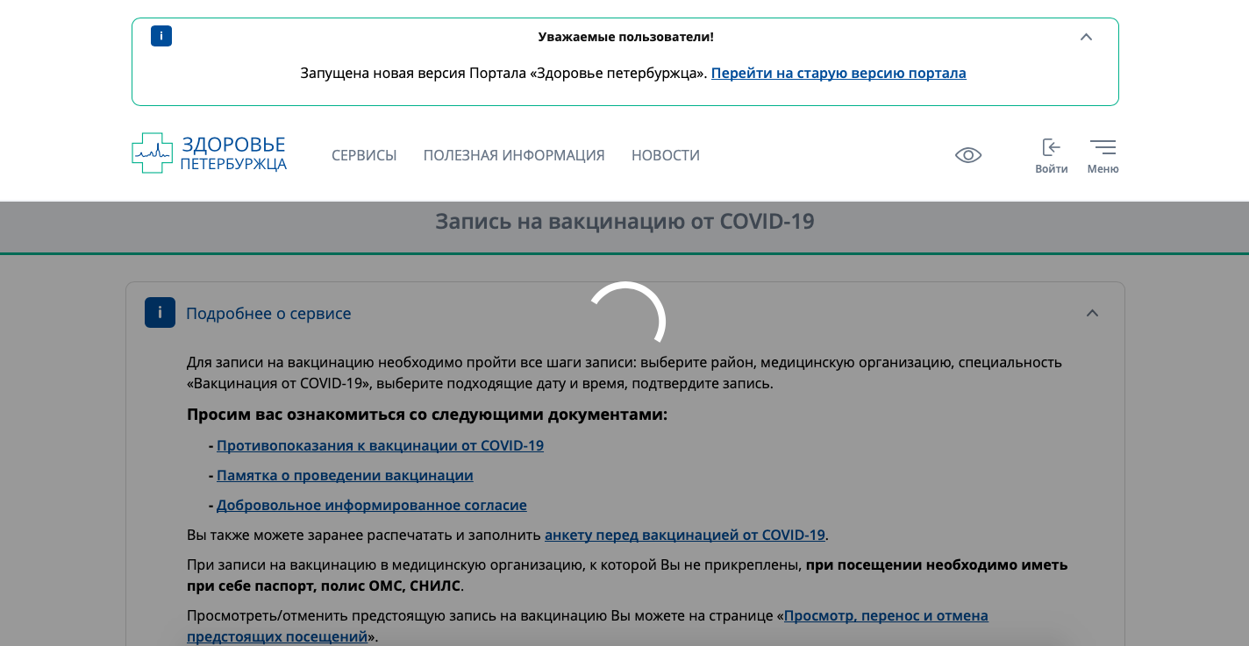Open the Полезная информация menu
The image size is (1249, 646).
[x=514, y=155]
